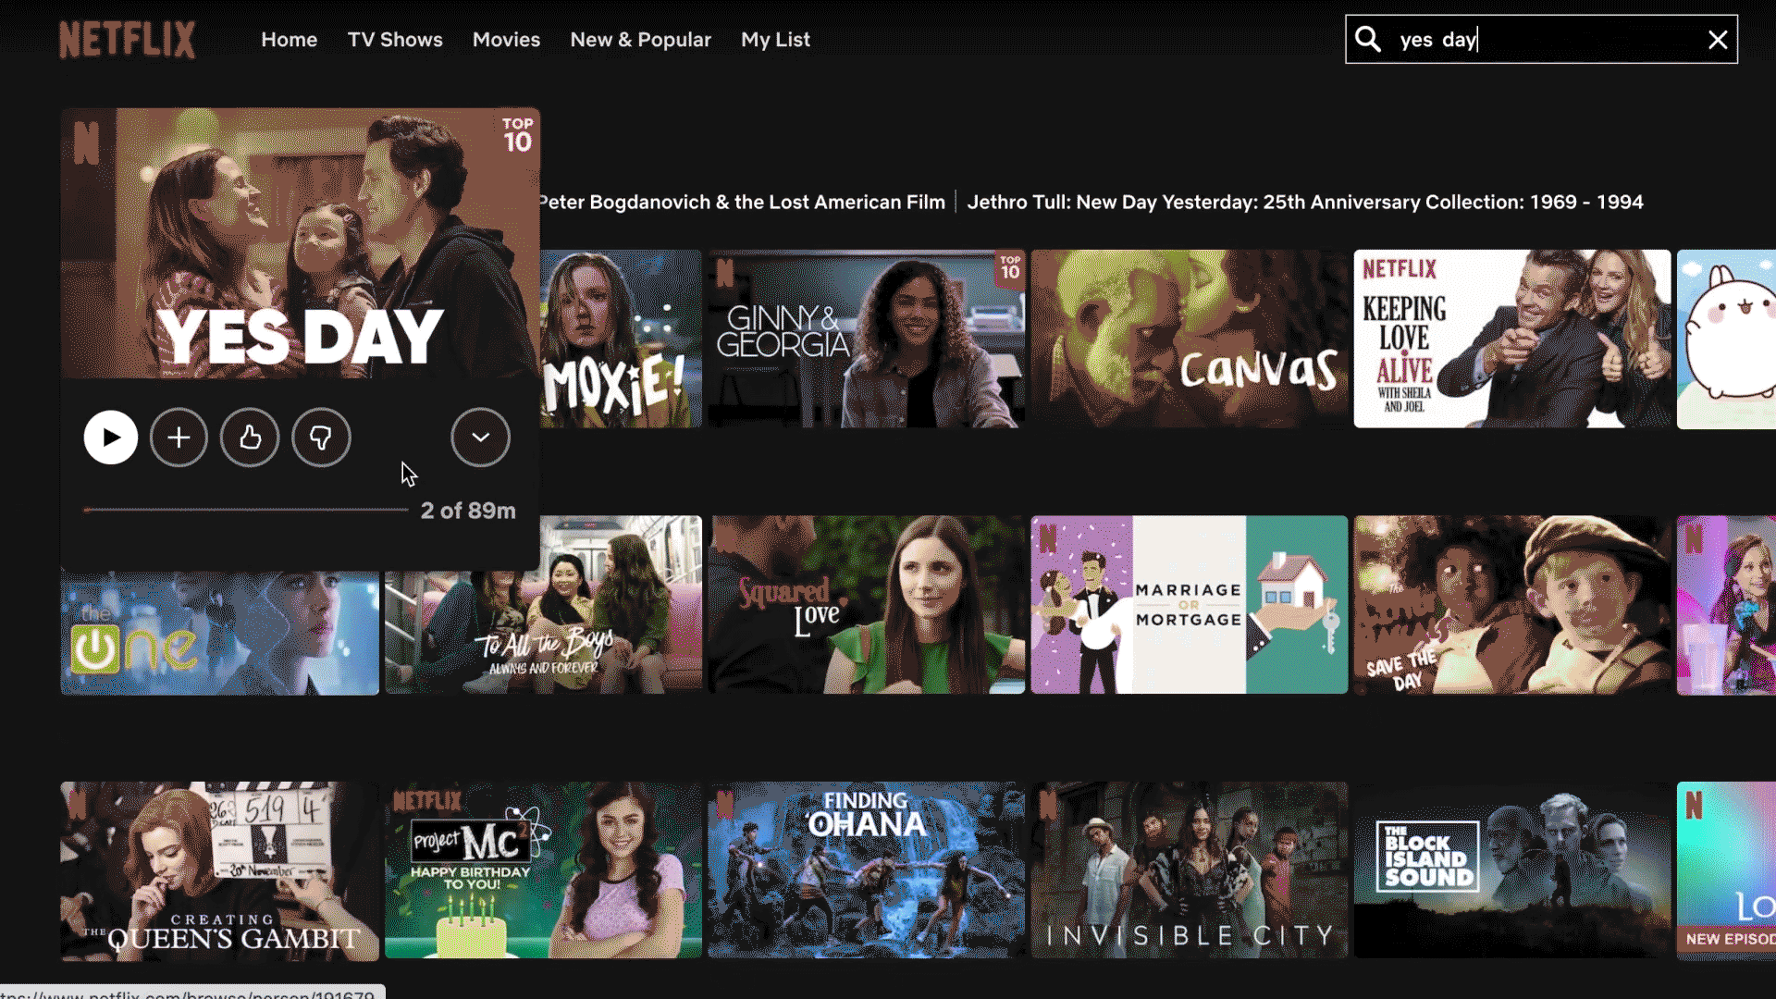Click the Yes Day watch progress bar
Viewport: 1776px width, 999px height.
point(245,510)
